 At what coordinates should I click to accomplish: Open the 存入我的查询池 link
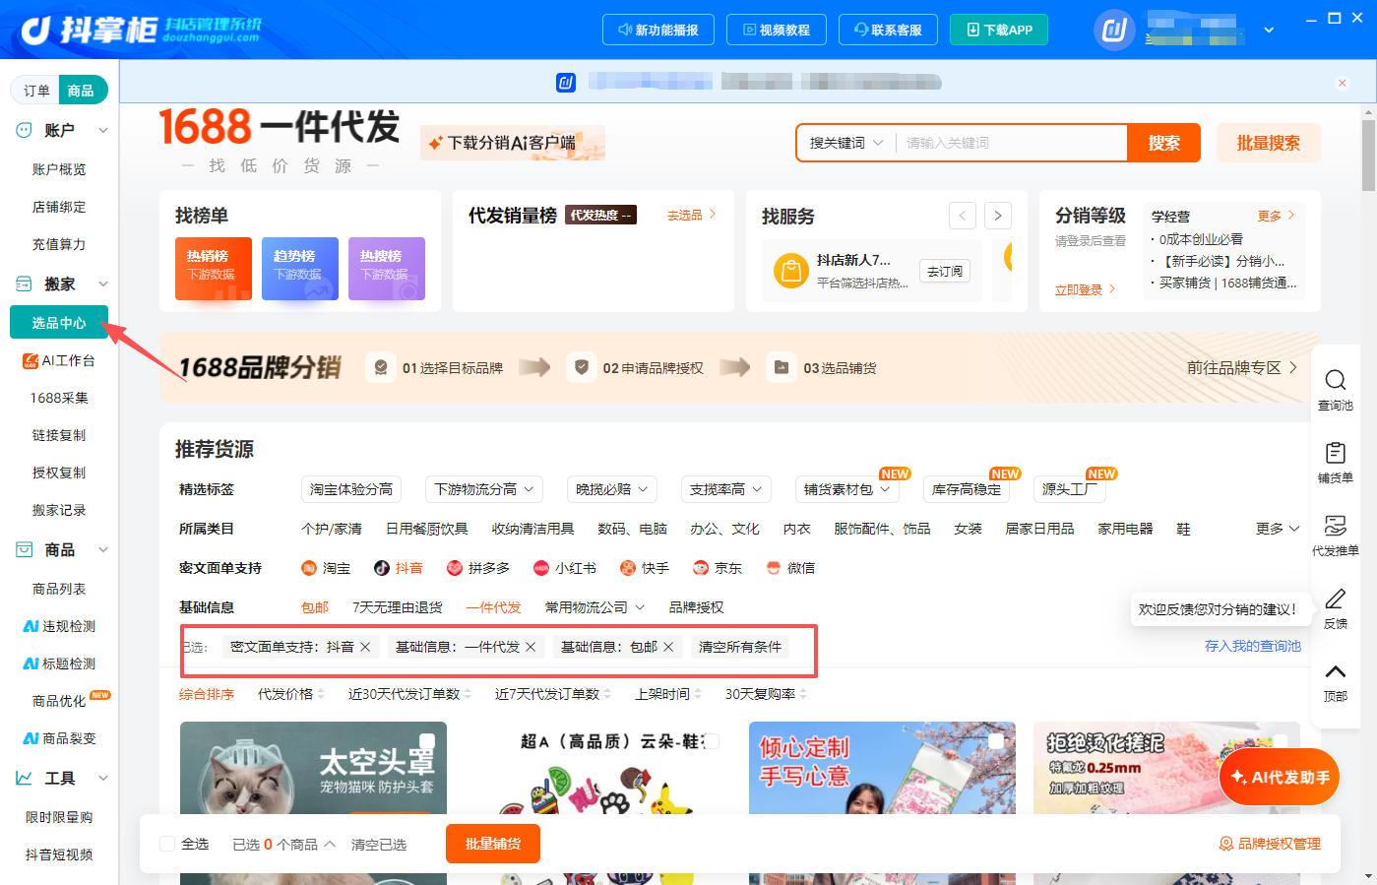[x=1252, y=646]
